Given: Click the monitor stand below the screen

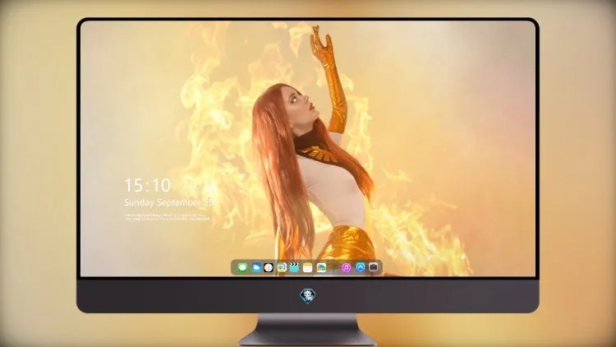Looking at the screenshot, I should (307, 330).
